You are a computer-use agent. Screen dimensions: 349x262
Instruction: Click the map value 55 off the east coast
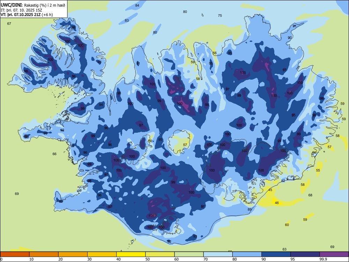click(x=318, y=170)
